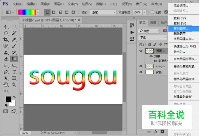
Task: Select the Eyedropper tool
Action: [14, 40]
